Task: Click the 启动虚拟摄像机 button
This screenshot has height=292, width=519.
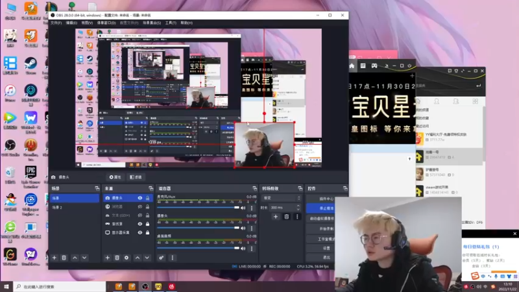Action: click(x=320, y=219)
